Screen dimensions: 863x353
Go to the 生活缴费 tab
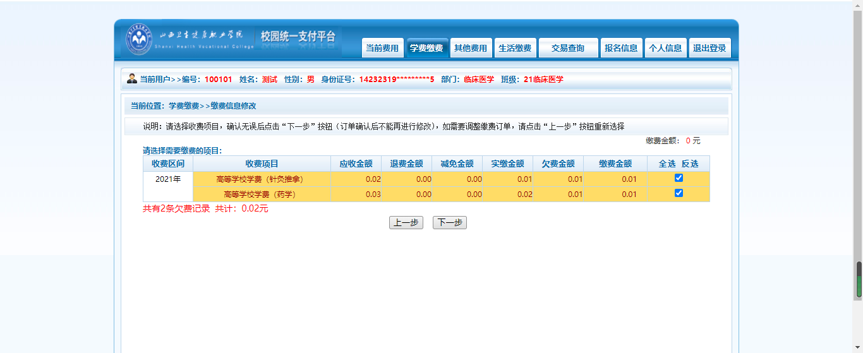515,48
